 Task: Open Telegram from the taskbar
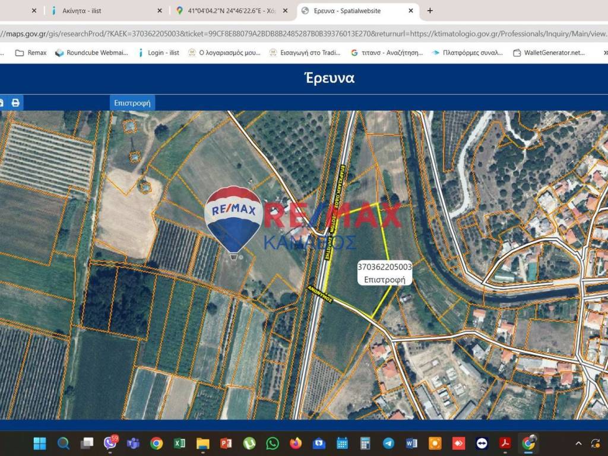click(388, 443)
